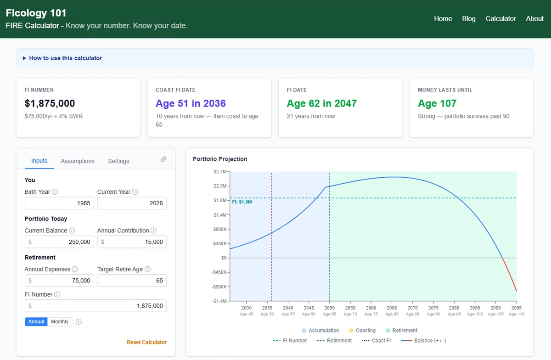Open the Current Balance info tooltip icon
The image size is (551, 360).
tap(72, 231)
